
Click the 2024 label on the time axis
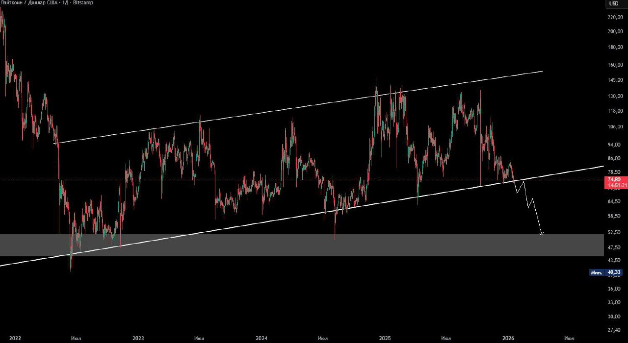point(262,338)
